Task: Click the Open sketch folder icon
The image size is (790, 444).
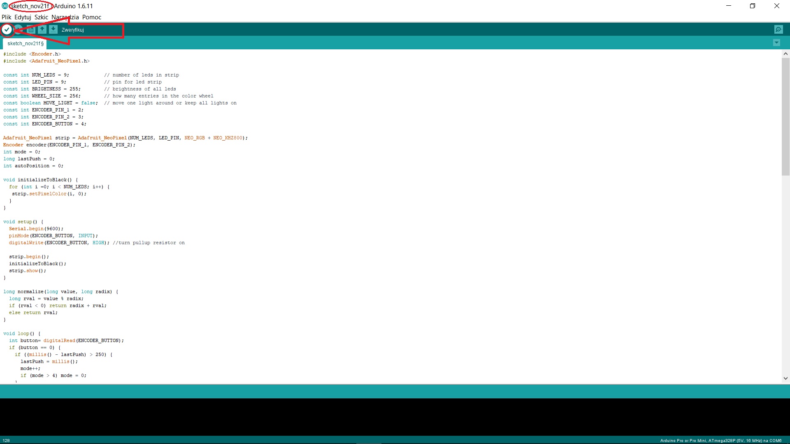Action: pos(42,29)
